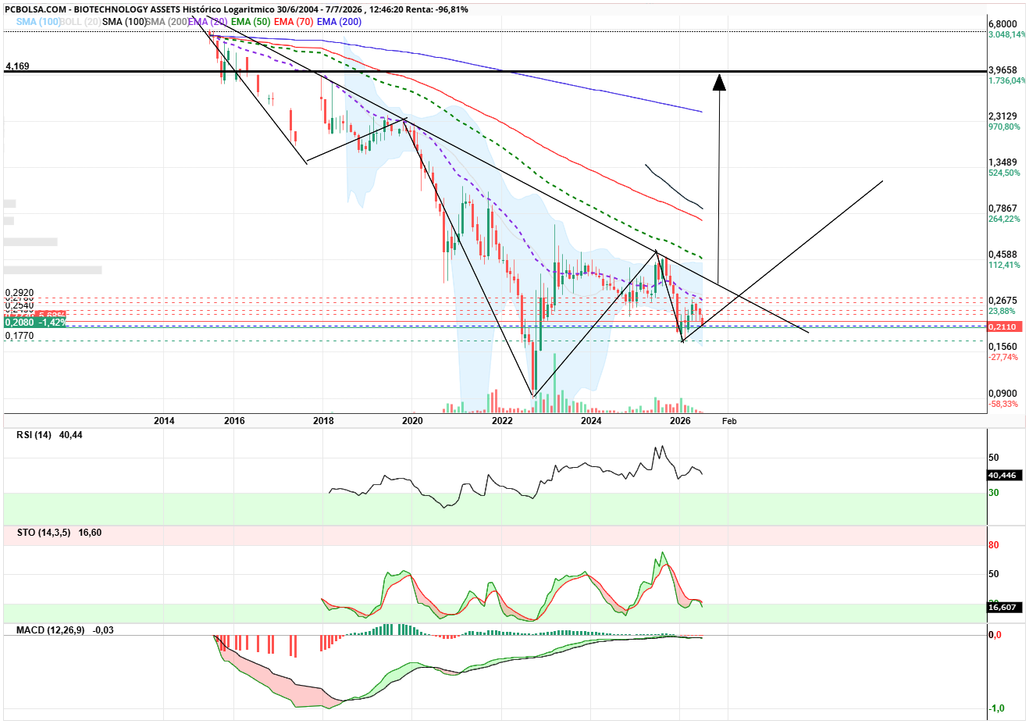Click the 2020 year label on the time axis
The height and width of the screenshot is (724, 1029).
click(x=412, y=421)
